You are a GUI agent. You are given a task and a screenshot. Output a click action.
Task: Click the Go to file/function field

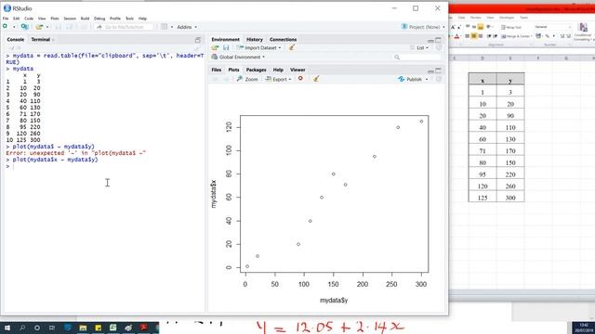[124, 27]
